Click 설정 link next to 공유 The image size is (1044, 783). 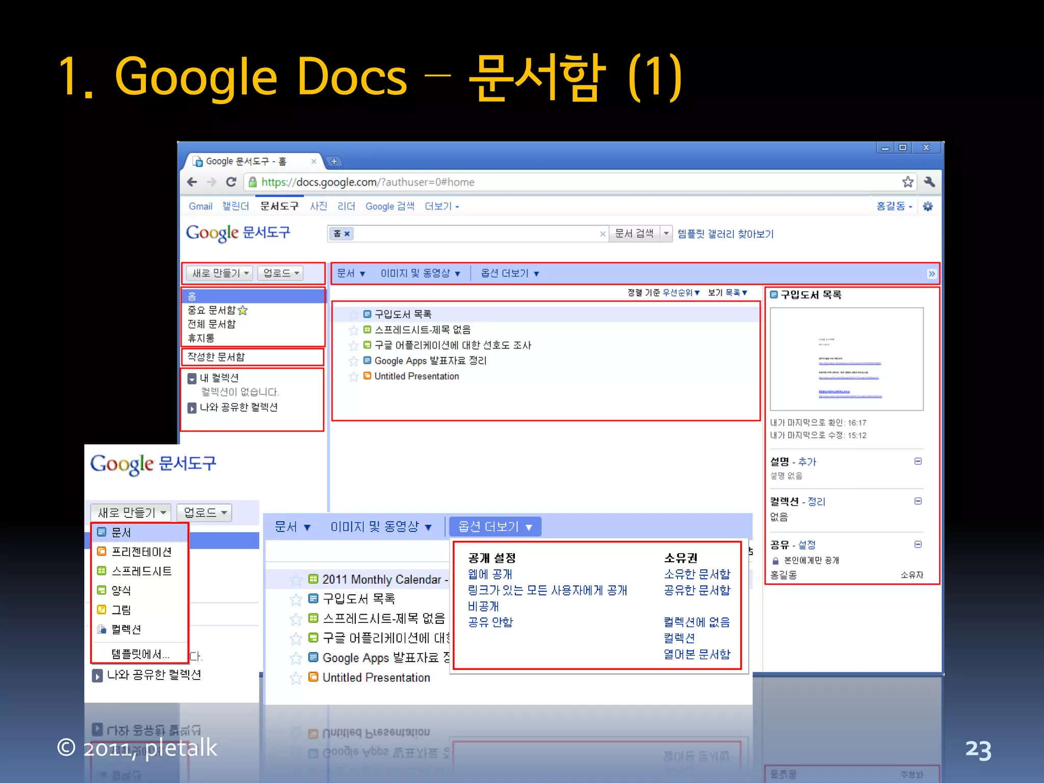806,545
